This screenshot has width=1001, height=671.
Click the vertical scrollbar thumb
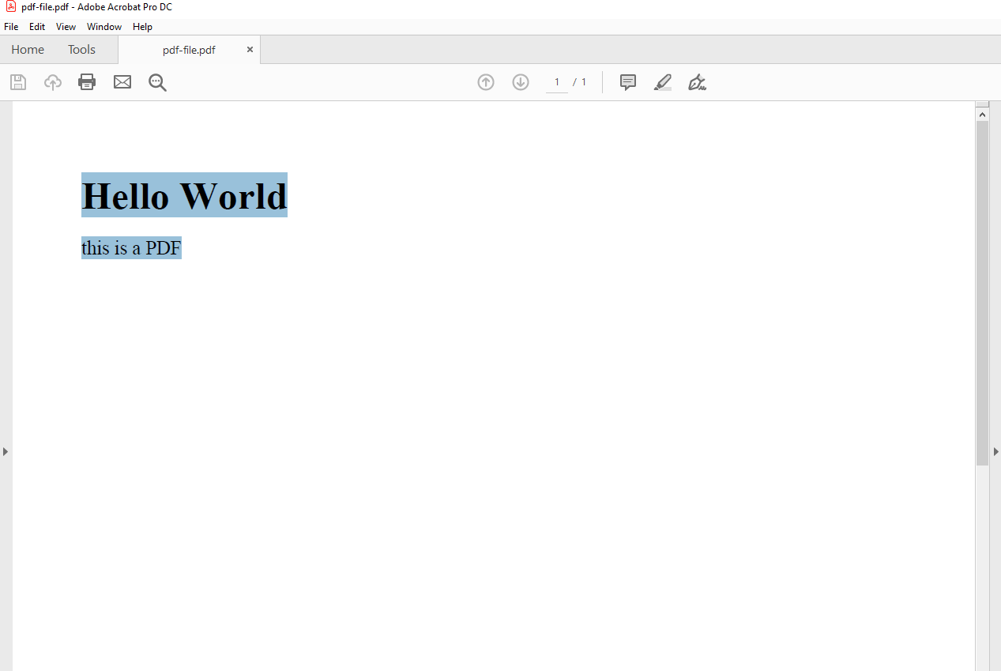(x=983, y=293)
